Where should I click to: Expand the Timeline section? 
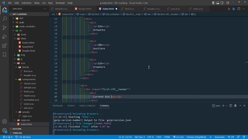(17, 133)
